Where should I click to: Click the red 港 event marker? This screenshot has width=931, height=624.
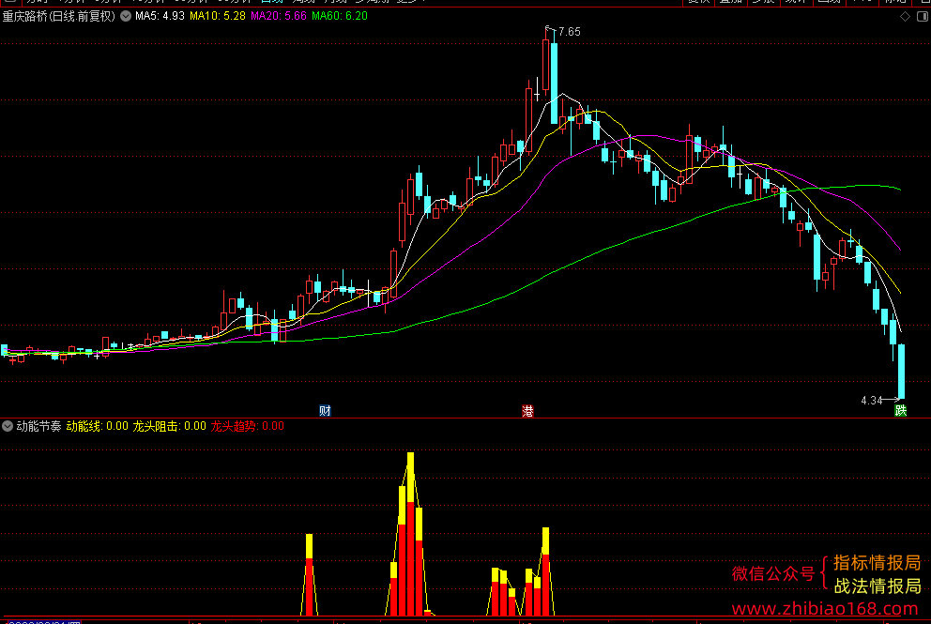[527, 411]
